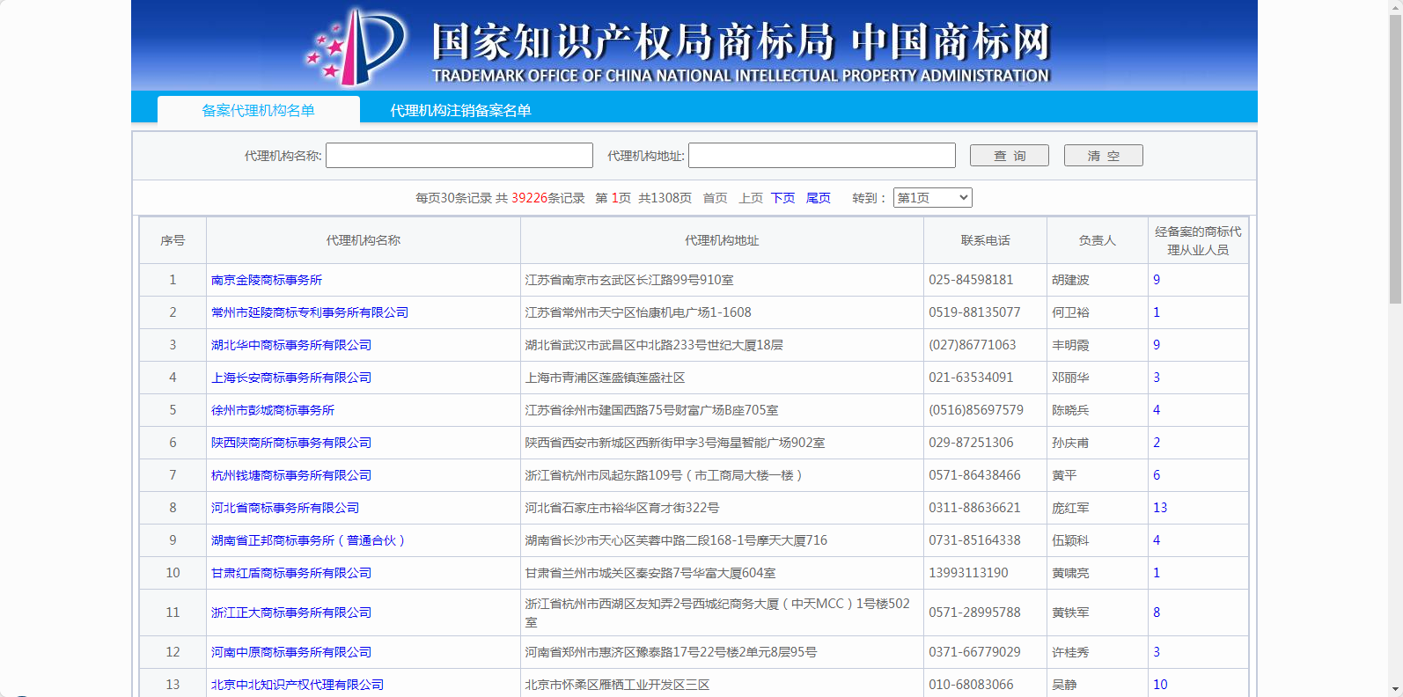Open practitioner count 1 for 常州市延陵 row
Image resolution: width=1403 pixels, height=697 pixels.
[x=1157, y=312]
